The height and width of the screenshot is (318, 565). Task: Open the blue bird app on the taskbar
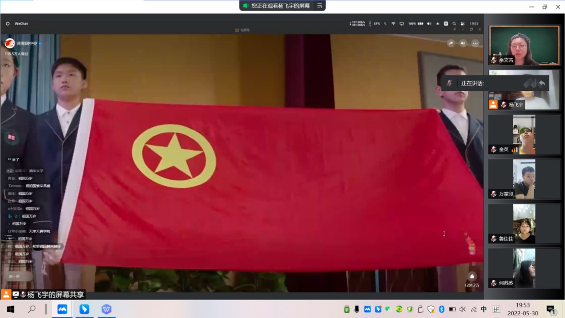click(84, 309)
